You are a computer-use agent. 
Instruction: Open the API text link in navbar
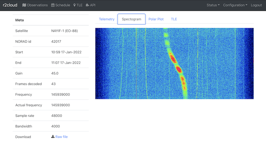coord(93,5)
